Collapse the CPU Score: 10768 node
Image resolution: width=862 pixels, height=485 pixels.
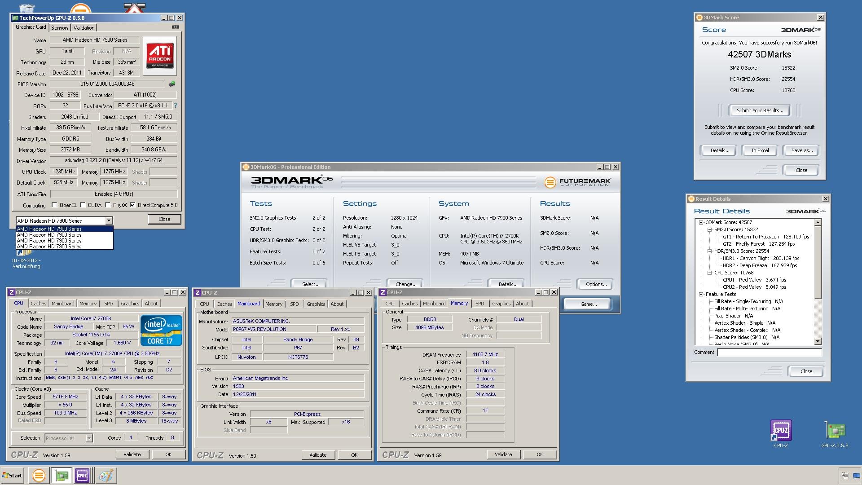tap(710, 273)
